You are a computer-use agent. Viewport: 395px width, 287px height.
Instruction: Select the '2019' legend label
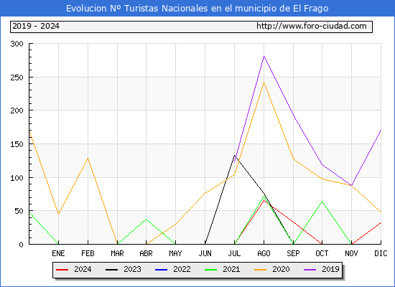pyautogui.click(x=330, y=269)
